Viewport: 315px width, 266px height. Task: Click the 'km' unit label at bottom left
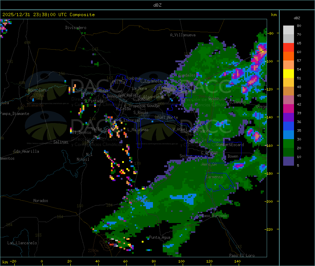5,262
